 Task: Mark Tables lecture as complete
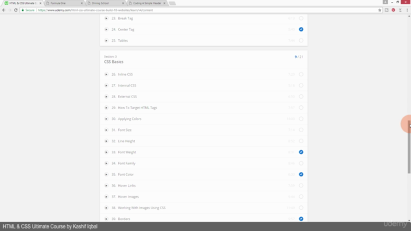(x=301, y=40)
